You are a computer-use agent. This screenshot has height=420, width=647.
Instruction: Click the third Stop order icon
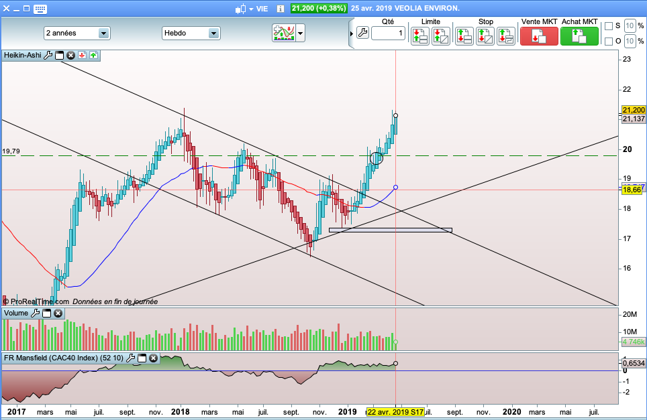506,36
